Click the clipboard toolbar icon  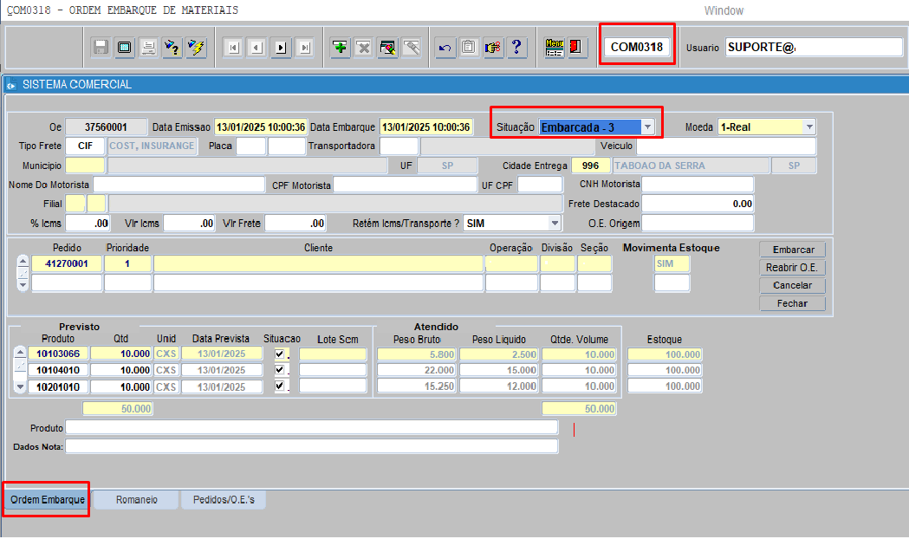[x=469, y=48]
